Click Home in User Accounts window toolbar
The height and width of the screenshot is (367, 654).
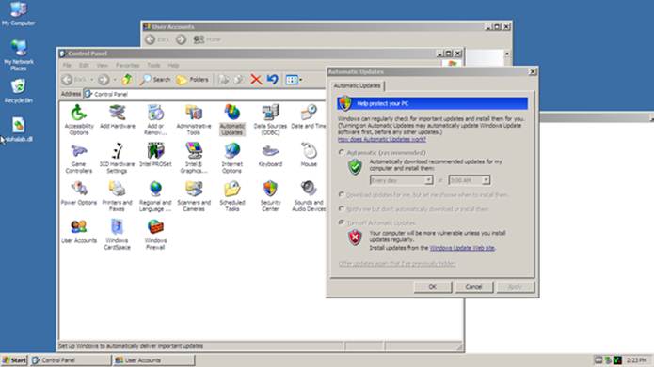click(x=207, y=39)
